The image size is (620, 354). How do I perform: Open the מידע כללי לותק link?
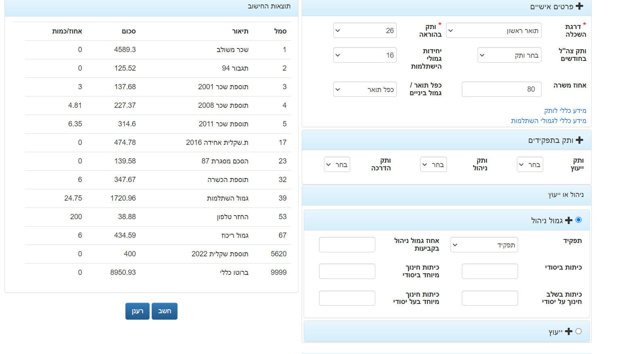[565, 111]
